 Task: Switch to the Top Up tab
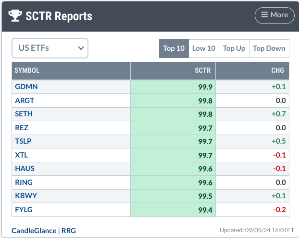[234, 48]
